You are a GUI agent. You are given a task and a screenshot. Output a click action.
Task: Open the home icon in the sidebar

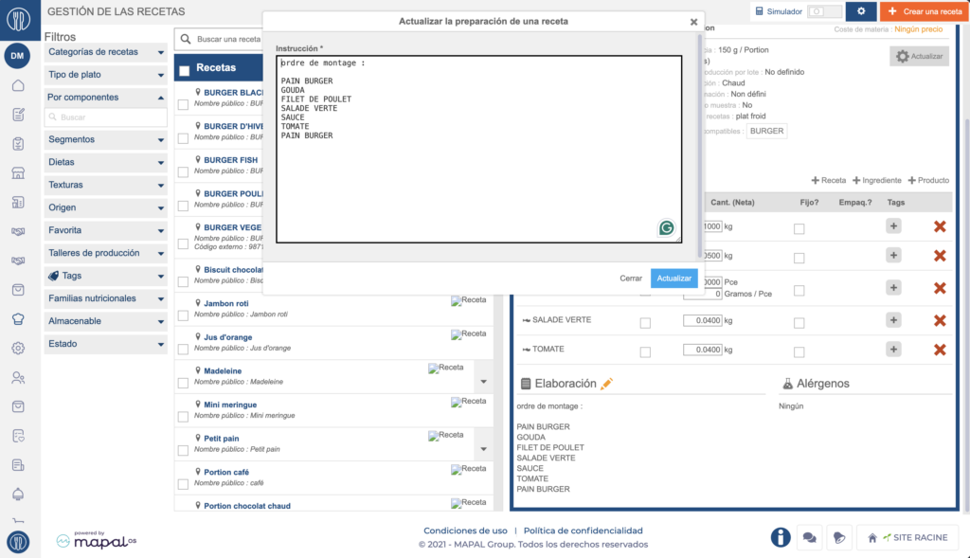click(x=18, y=85)
